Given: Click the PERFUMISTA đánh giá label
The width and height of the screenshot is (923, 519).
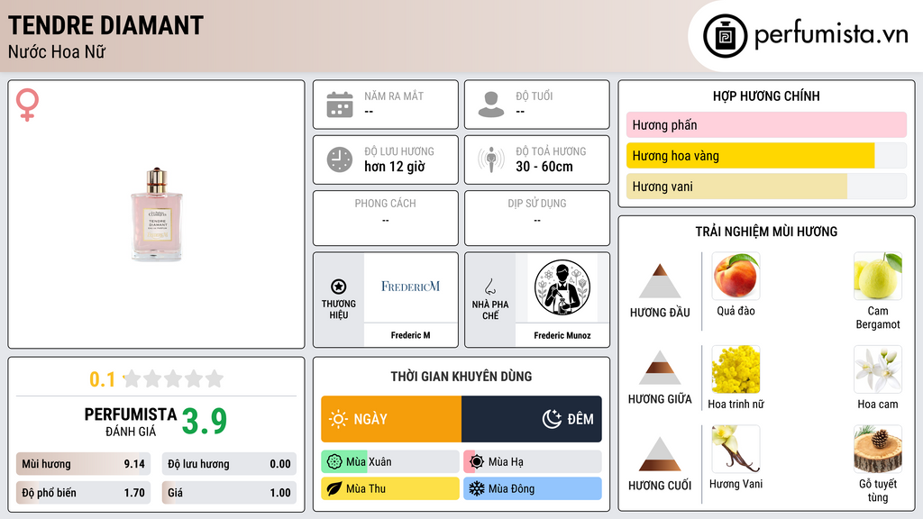Looking at the screenshot, I should pos(131,422).
